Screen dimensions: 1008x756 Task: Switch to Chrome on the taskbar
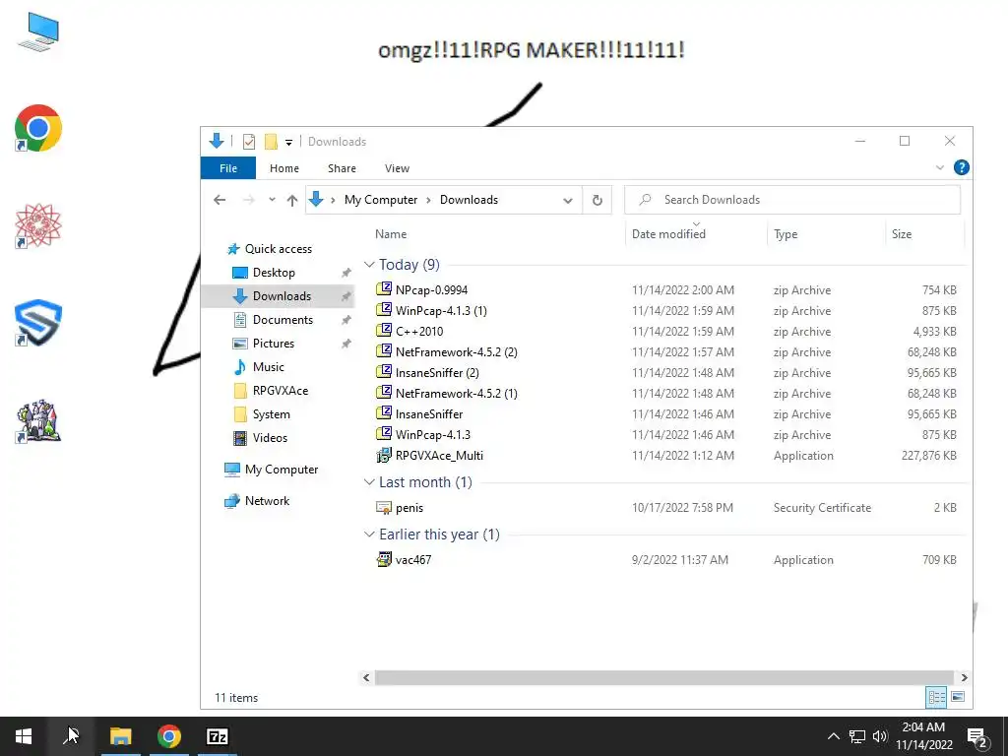[169, 736]
